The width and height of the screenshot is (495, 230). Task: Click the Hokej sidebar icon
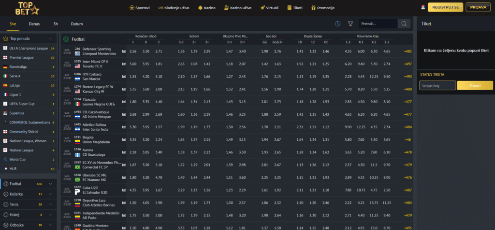(5, 215)
